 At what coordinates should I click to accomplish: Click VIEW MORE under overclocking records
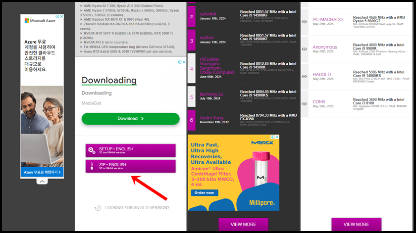point(243,225)
